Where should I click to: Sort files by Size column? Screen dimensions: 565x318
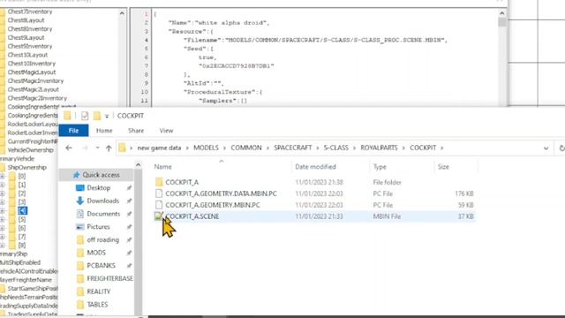pos(443,167)
